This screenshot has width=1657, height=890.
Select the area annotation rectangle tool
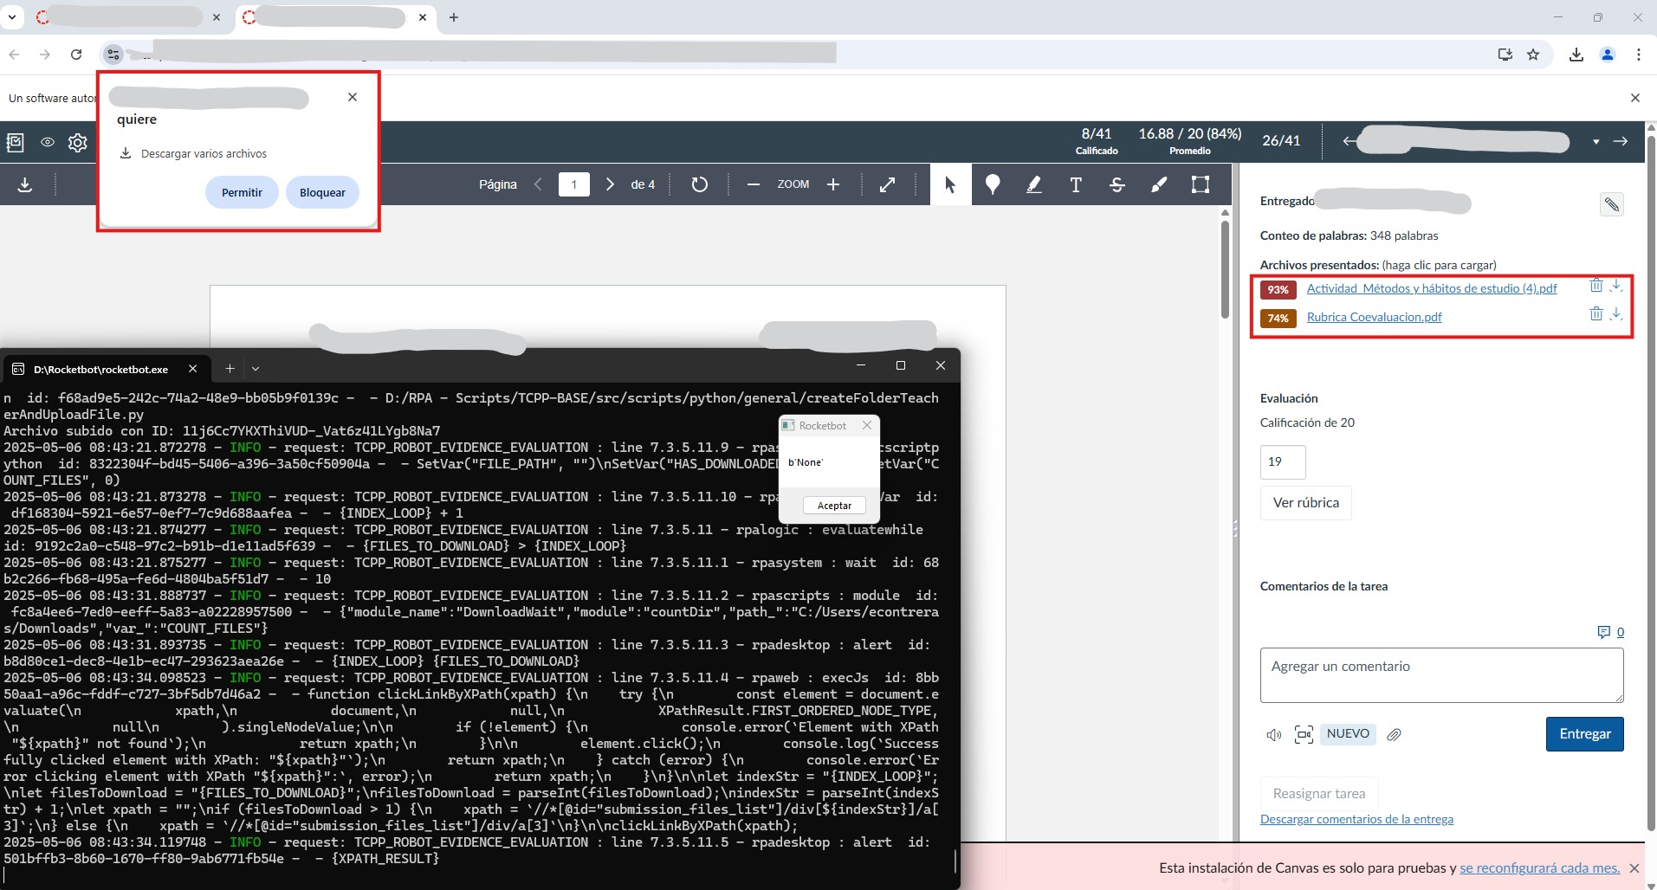click(x=1201, y=184)
